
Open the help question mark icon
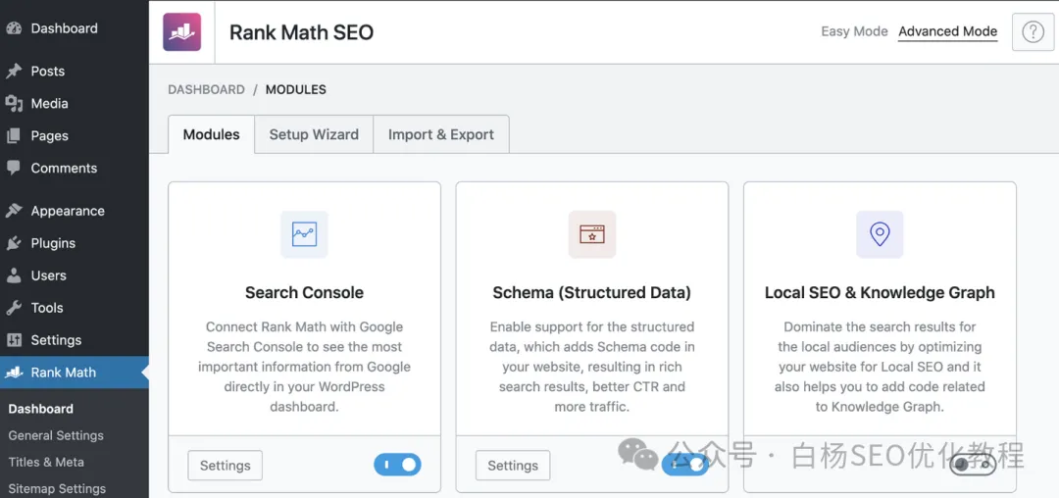tap(1033, 31)
